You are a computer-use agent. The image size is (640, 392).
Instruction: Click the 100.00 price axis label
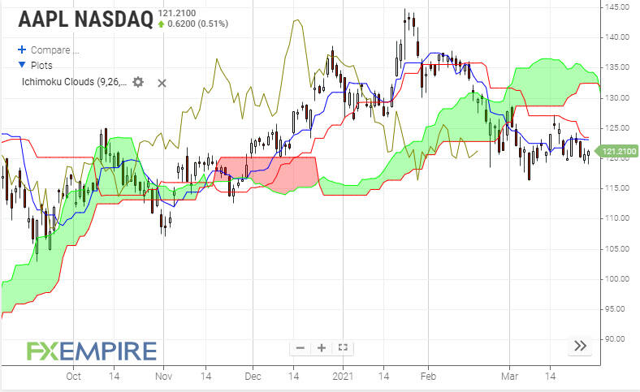[x=616, y=279]
